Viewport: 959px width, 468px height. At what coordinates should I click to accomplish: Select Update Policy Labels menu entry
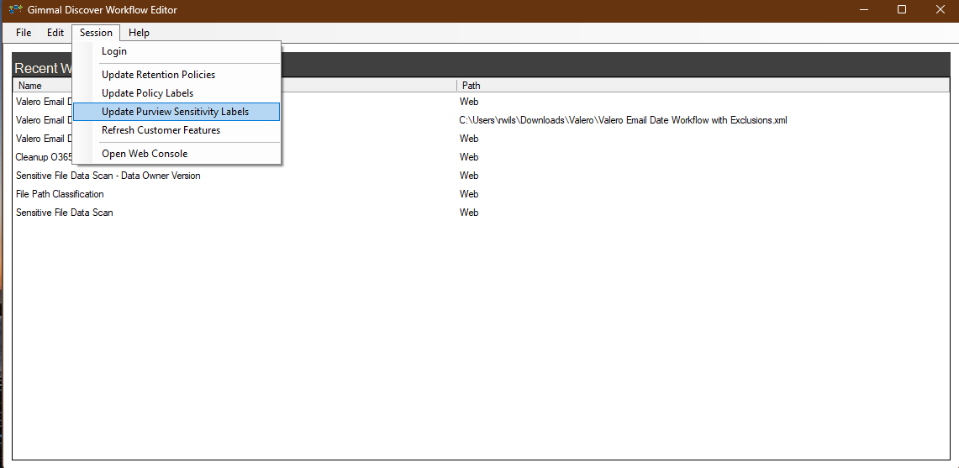(147, 93)
